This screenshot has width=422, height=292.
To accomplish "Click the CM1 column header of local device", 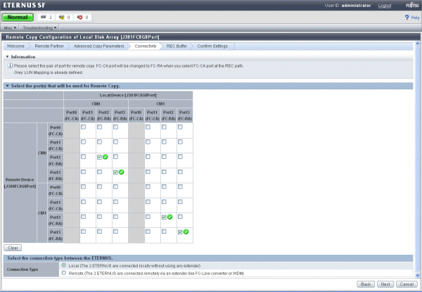I will (160, 104).
